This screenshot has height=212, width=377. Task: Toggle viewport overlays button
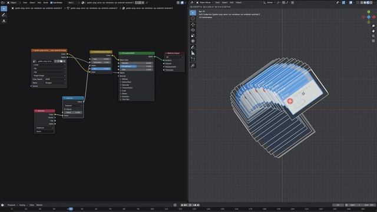(350, 2)
